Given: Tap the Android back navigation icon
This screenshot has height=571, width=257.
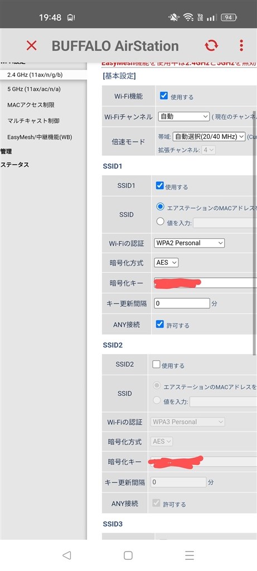Looking at the screenshot, I should click(x=66, y=555).
